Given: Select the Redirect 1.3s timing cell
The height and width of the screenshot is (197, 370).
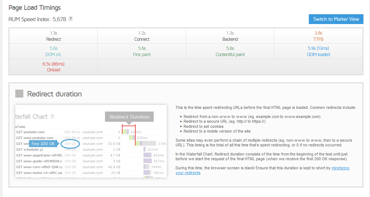Looking at the screenshot, I should [x=54, y=36].
